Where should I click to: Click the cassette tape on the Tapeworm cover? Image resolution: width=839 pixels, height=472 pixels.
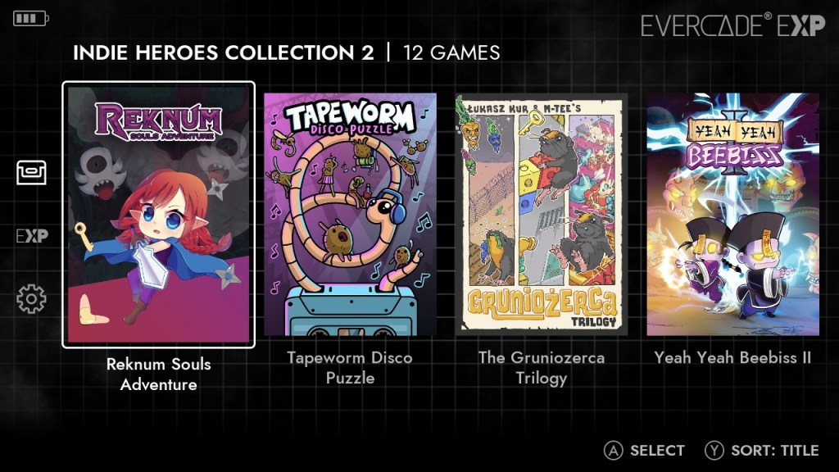(x=351, y=311)
